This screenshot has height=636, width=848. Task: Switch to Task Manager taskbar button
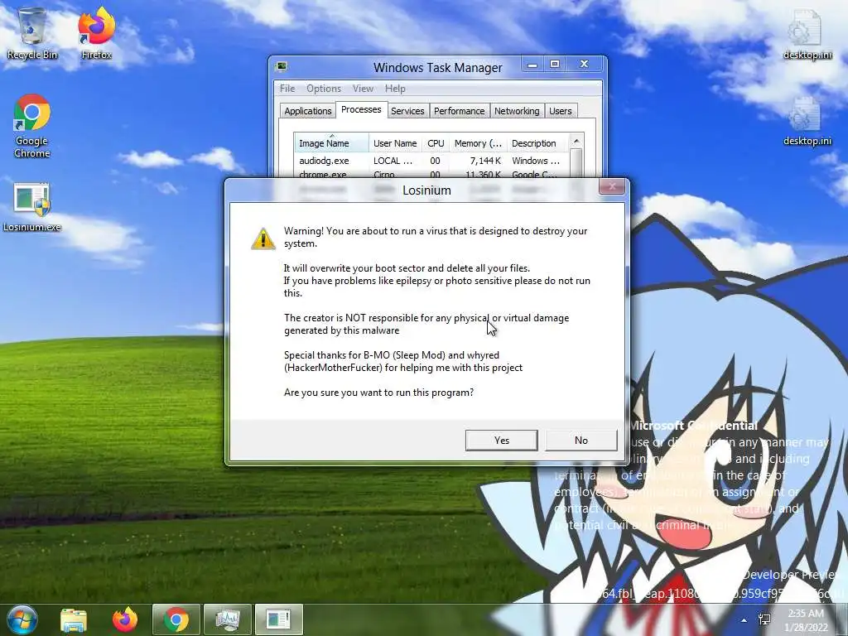(228, 619)
